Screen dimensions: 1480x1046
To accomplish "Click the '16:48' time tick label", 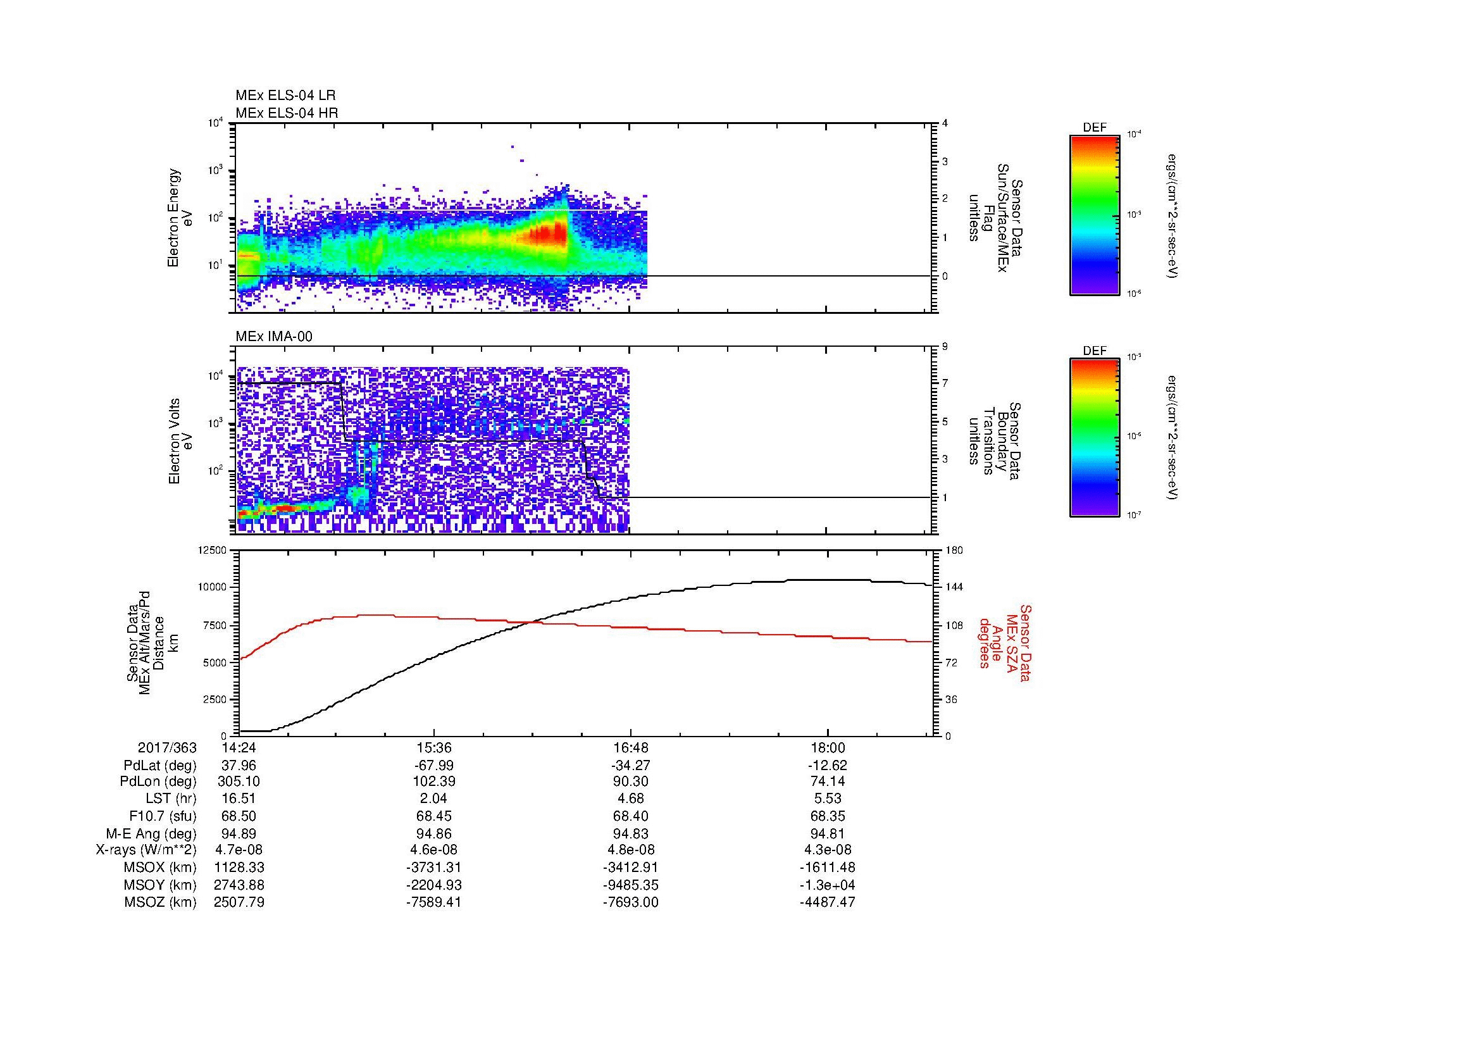I will pos(631,747).
